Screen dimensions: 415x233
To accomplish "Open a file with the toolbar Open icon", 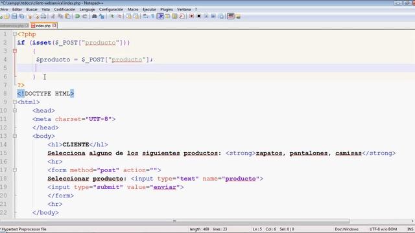I will tap(7, 16).
